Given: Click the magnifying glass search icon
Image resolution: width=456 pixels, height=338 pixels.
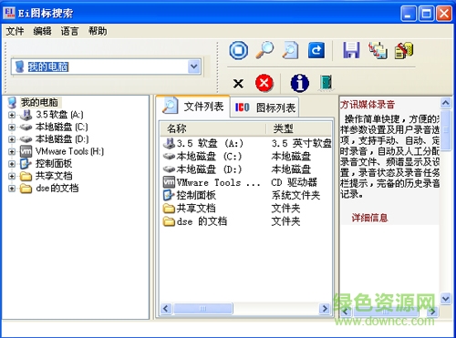Looking at the screenshot, I should click(264, 50).
